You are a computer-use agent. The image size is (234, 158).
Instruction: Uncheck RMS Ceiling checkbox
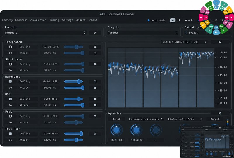coord(11,99)
